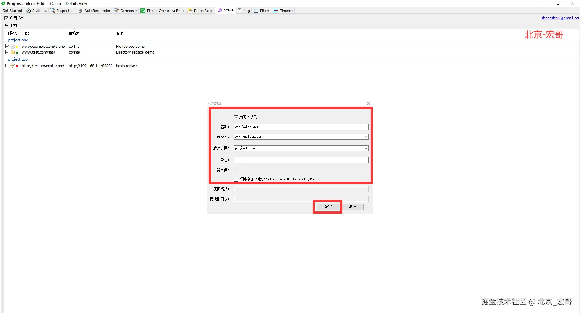Image resolution: width=580 pixels, height=314 pixels.
Task: Click the yellow color dot of 1.php rule
Action: point(17,47)
